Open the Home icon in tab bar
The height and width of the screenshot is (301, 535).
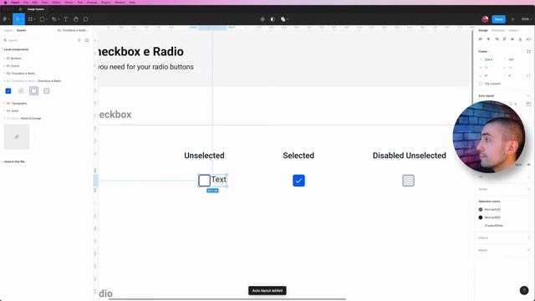(x=20, y=9)
